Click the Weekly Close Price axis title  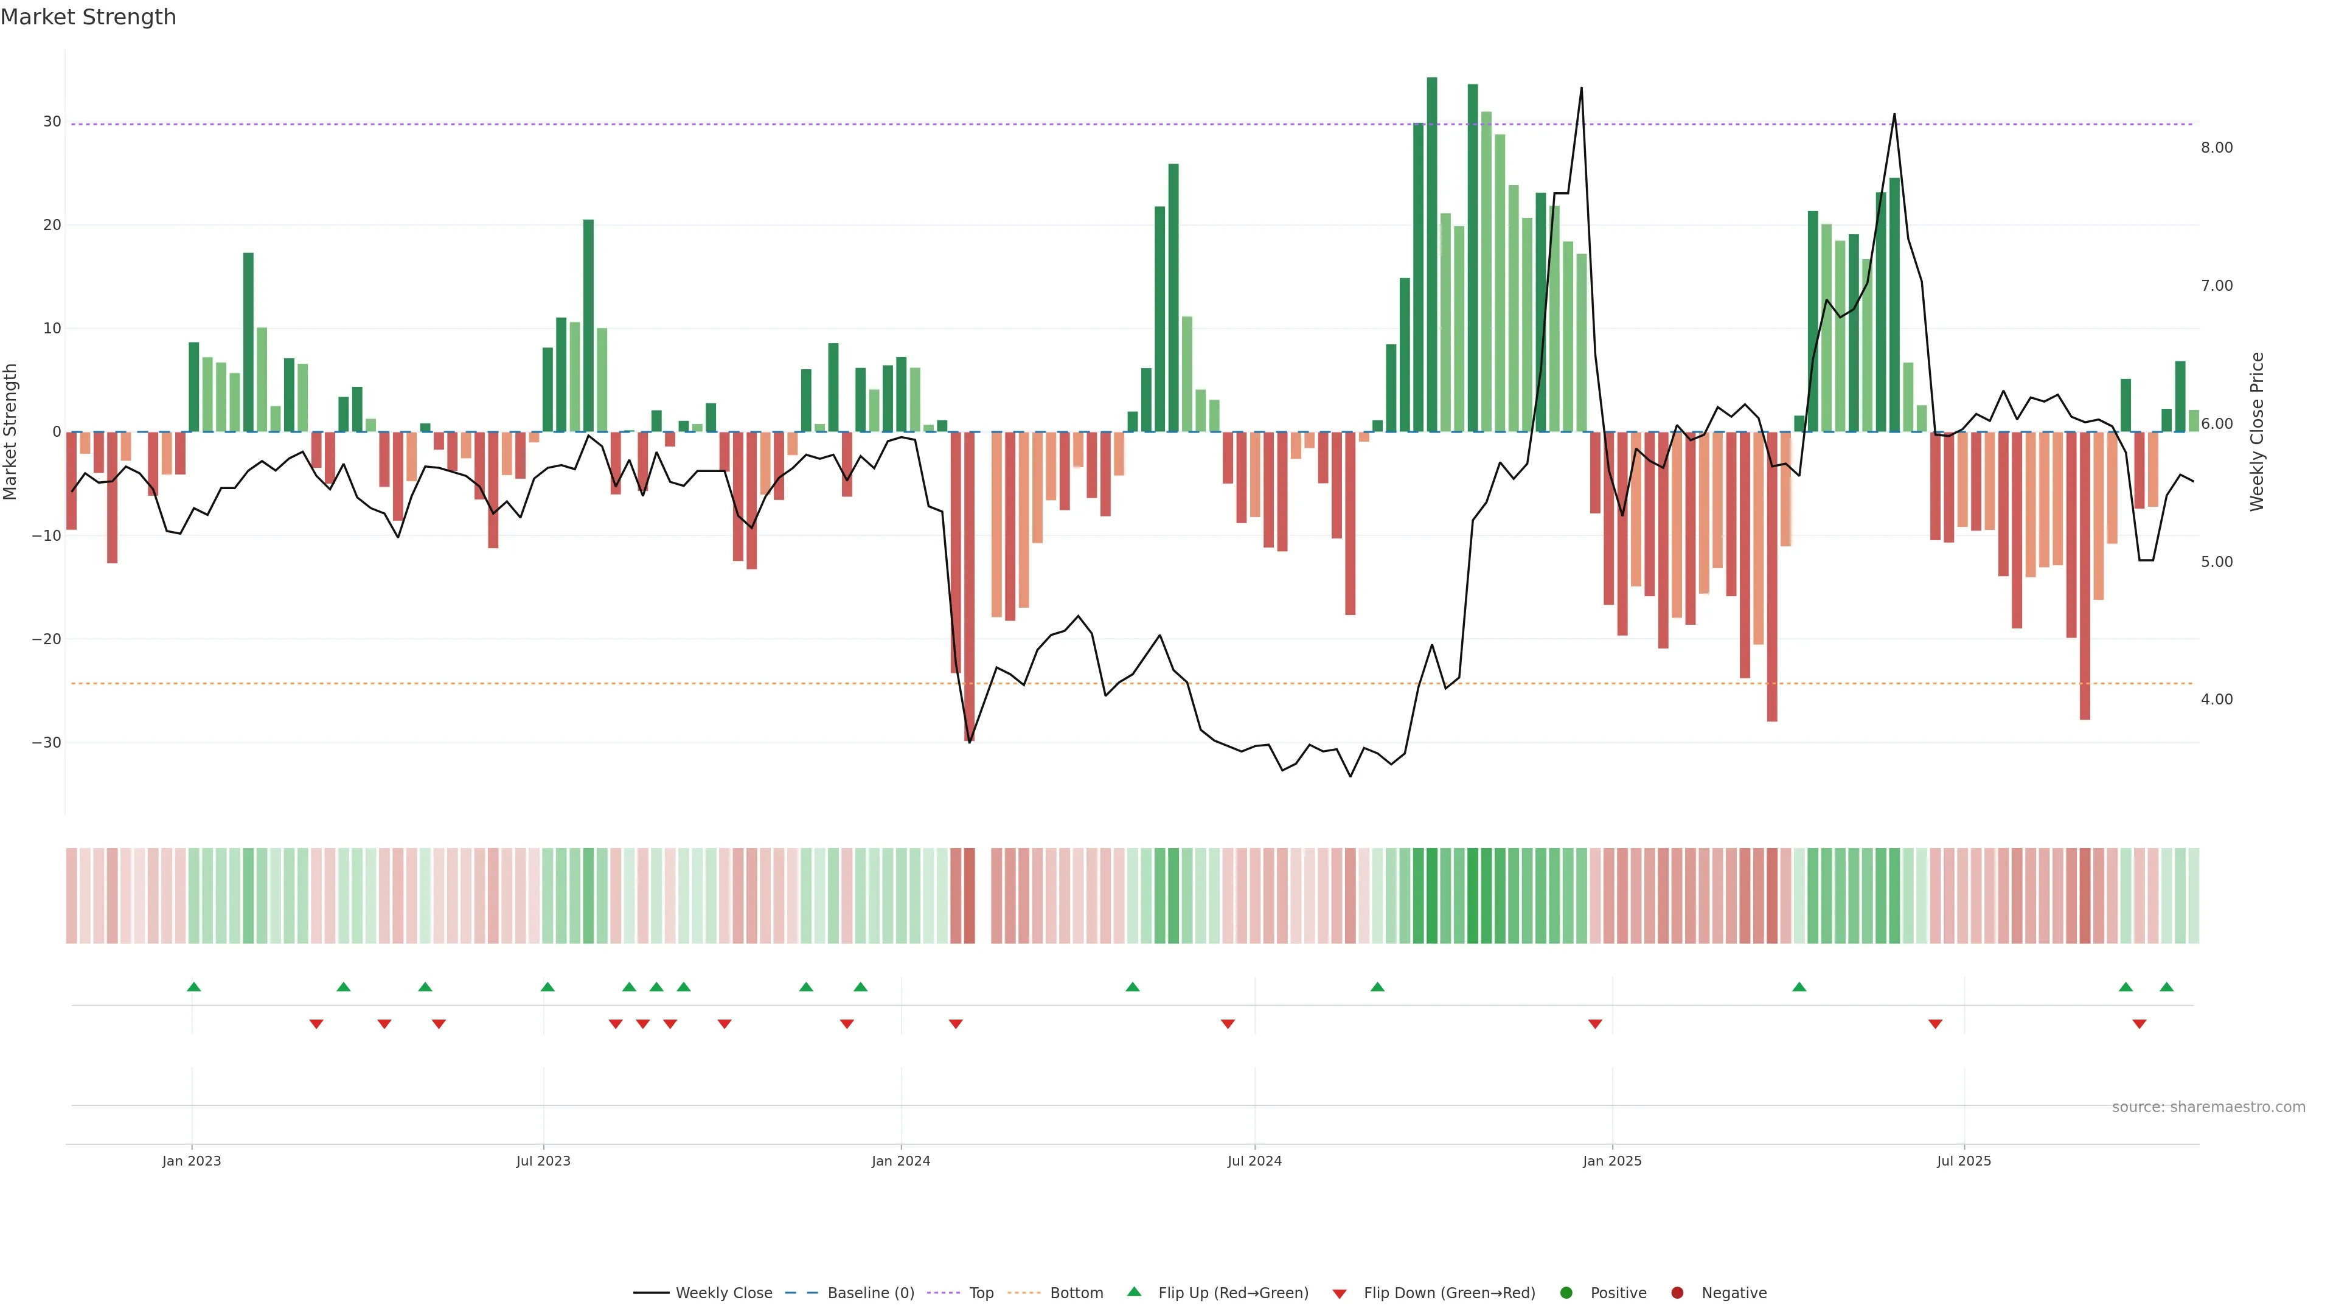(x=2257, y=432)
